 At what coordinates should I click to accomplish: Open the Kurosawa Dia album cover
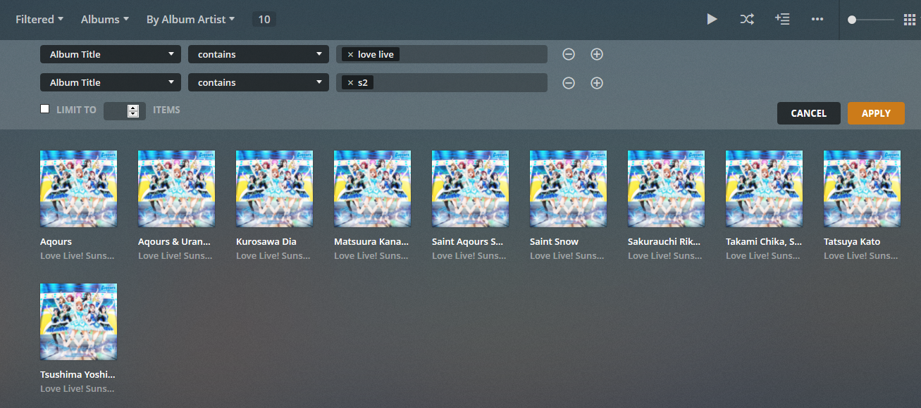[x=275, y=189]
